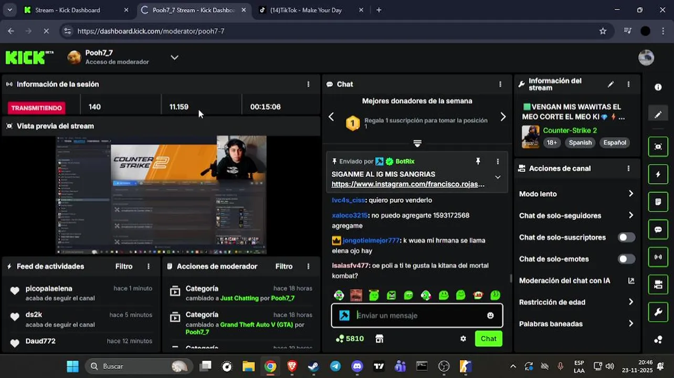Open a new browser tab

pos(379,10)
